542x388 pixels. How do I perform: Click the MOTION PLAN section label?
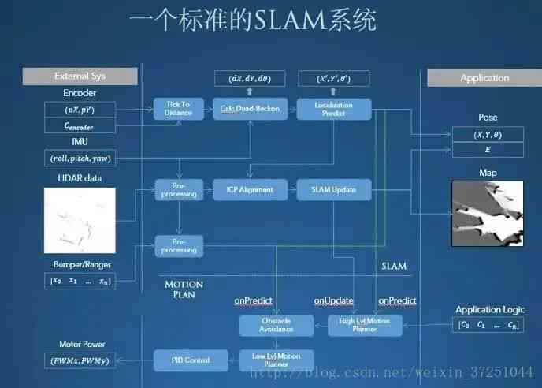[x=184, y=289]
